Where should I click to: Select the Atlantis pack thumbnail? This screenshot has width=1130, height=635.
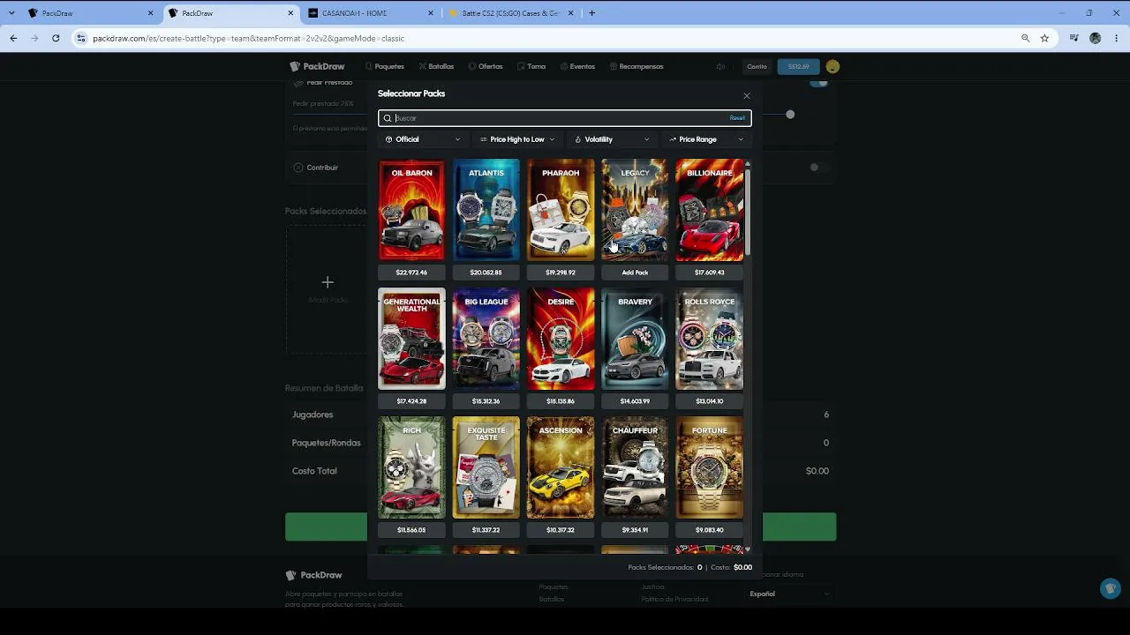coord(486,210)
